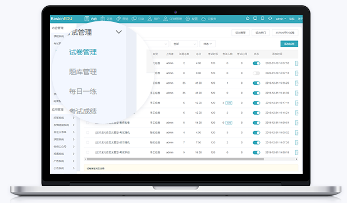This screenshot has width=347, height=203.
Task: Open the 云服务 cloud icon
Action: [203, 19]
